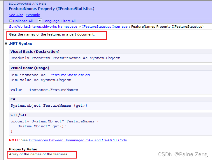Open the See Also link
This screenshot has width=212, height=160.
point(16,15)
